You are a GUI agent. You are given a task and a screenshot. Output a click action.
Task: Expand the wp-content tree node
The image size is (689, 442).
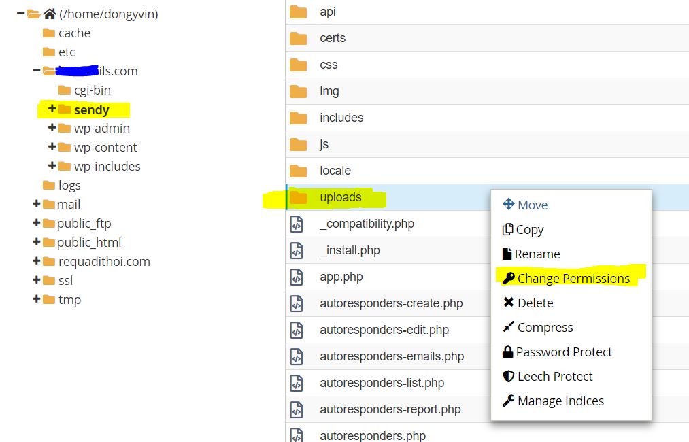click(52, 147)
